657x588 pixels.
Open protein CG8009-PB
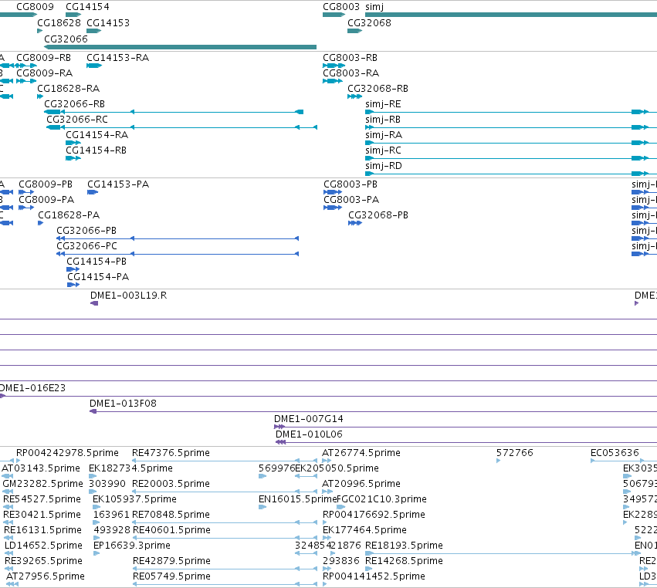click(x=46, y=184)
